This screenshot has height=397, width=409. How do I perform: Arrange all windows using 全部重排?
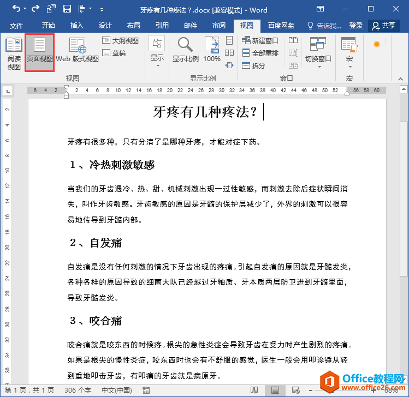[x=260, y=53]
